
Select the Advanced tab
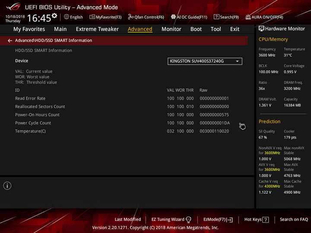pyautogui.click(x=140, y=29)
